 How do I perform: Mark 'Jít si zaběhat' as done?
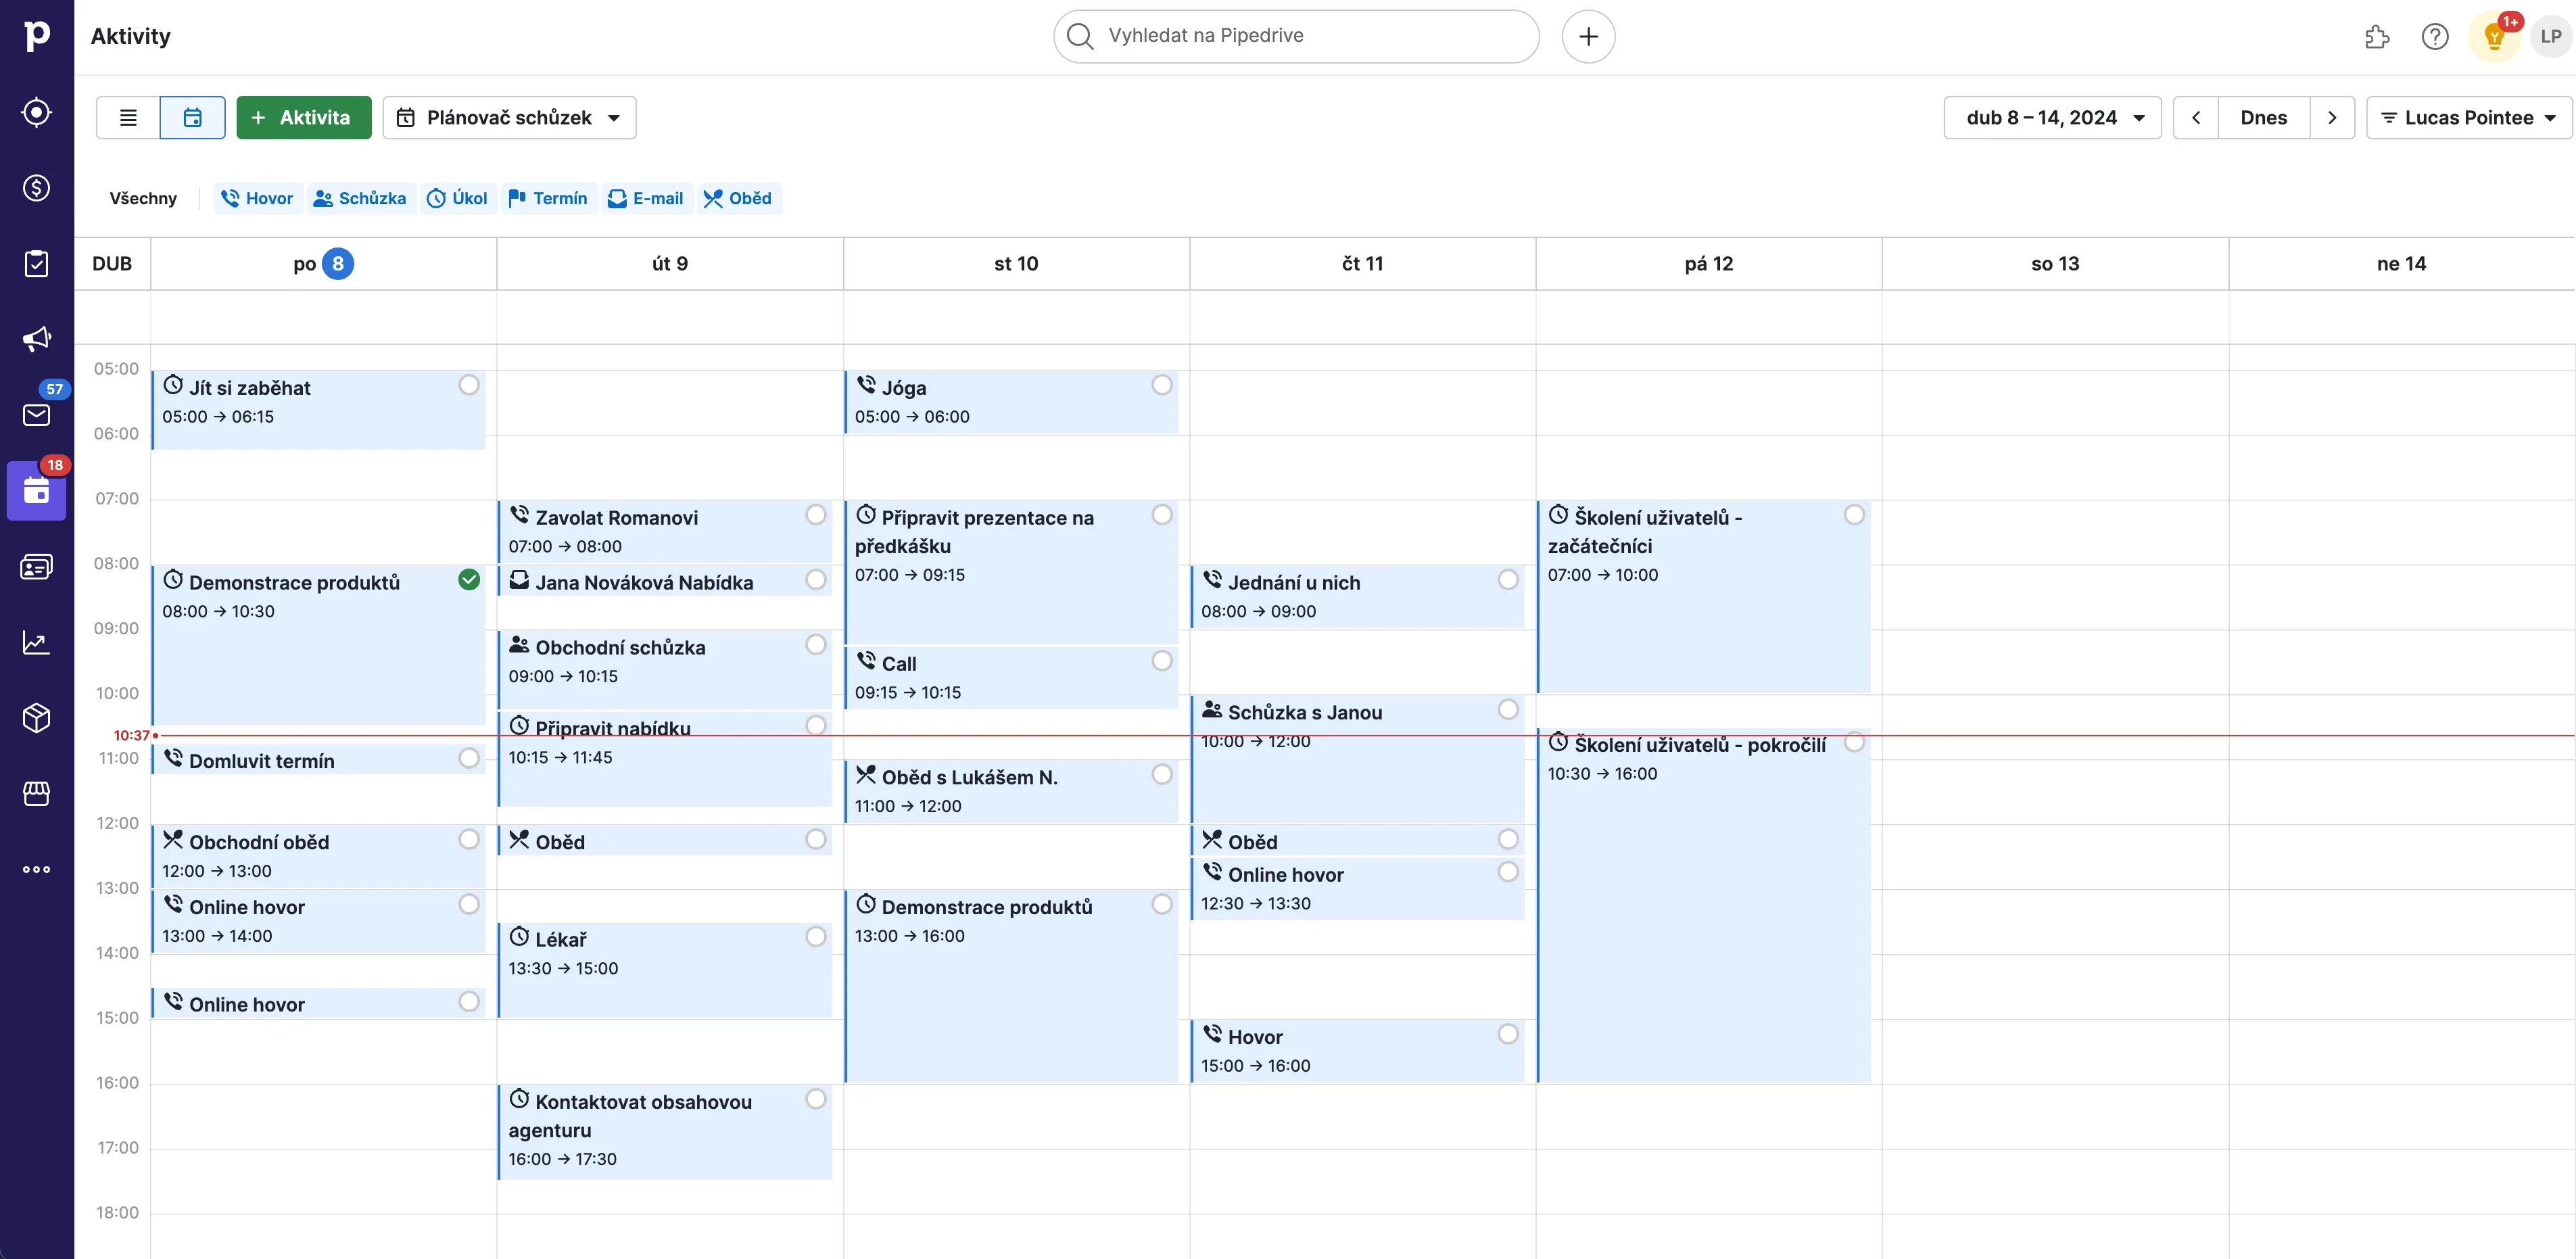click(x=468, y=384)
